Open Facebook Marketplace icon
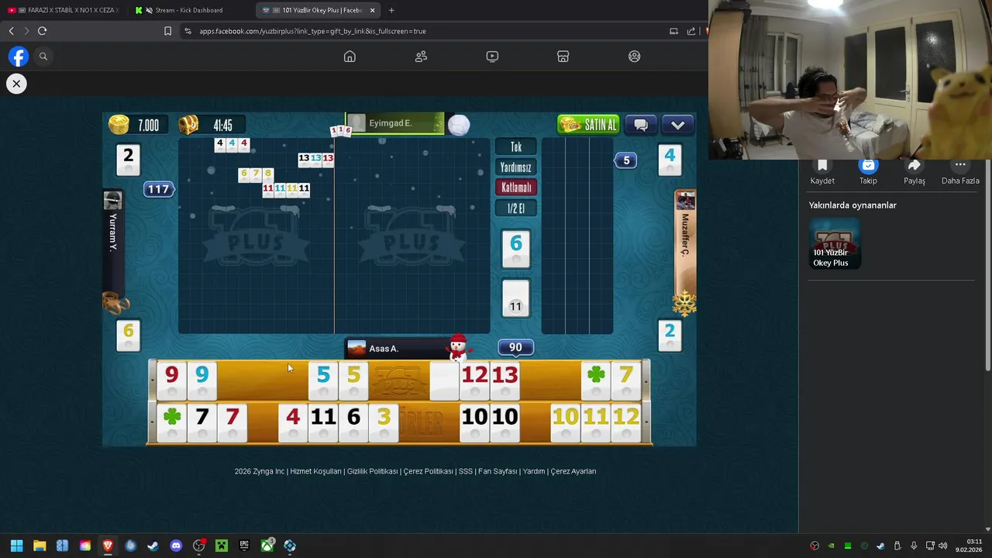992x558 pixels. (563, 57)
